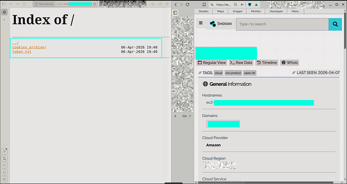Switch to the Images nav tab

pyautogui.click(x=237, y=11)
